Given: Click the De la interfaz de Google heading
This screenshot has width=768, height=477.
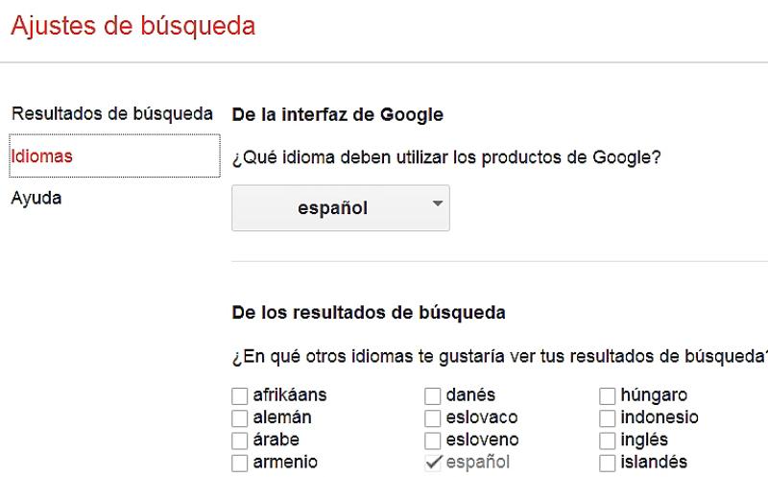Looking at the screenshot, I should tap(337, 115).
